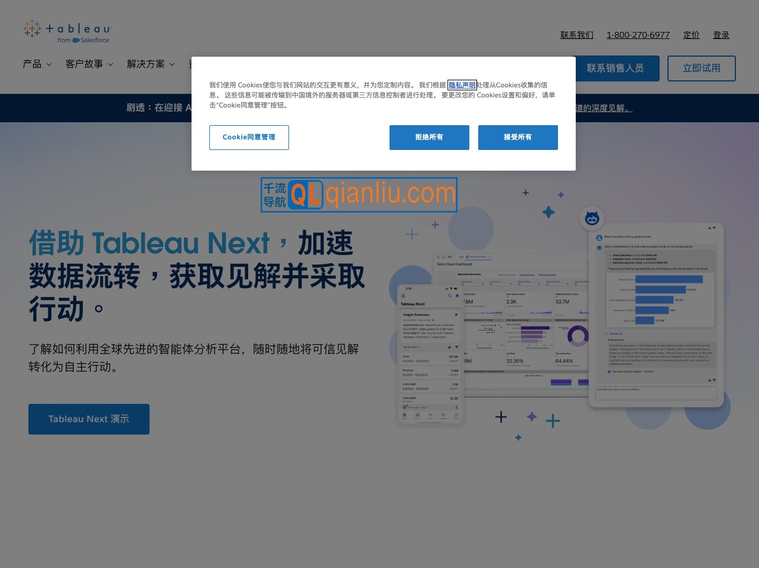Give a thumbs up on the Insight Summary
The image size is (759, 568).
coord(450,347)
